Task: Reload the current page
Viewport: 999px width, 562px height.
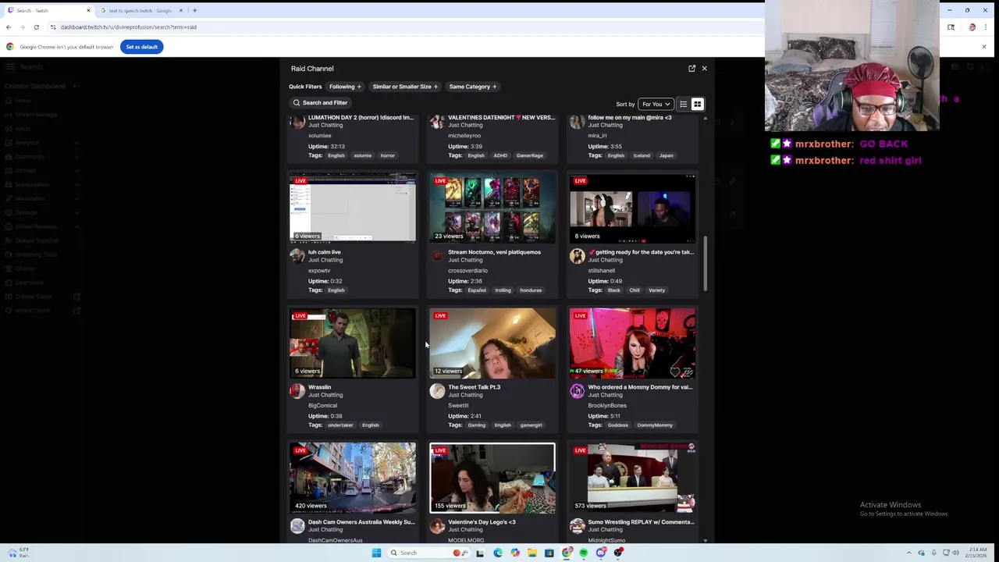Action: click(x=36, y=27)
